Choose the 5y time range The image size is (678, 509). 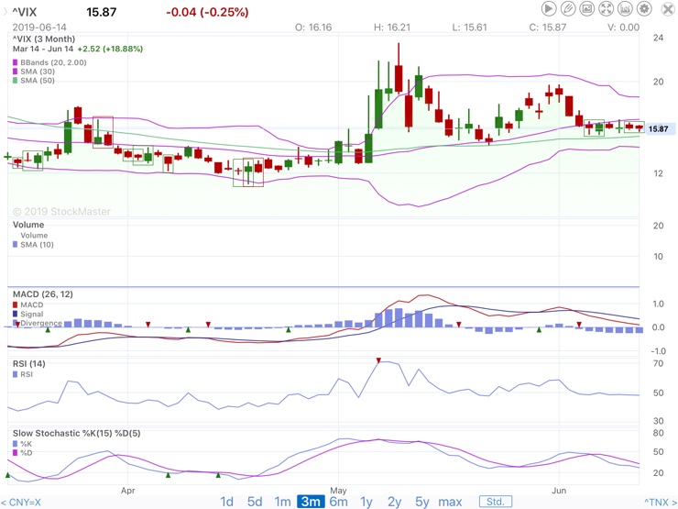point(422,502)
